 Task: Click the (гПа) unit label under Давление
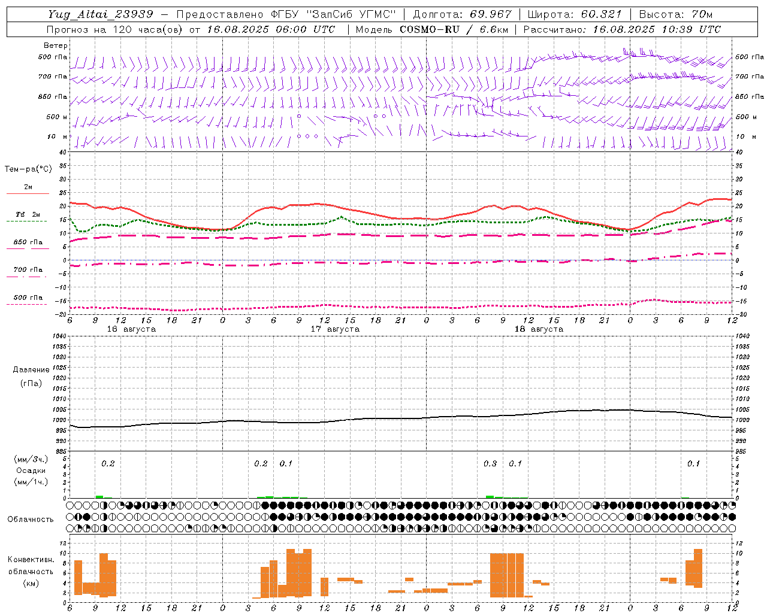coord(31,383)
